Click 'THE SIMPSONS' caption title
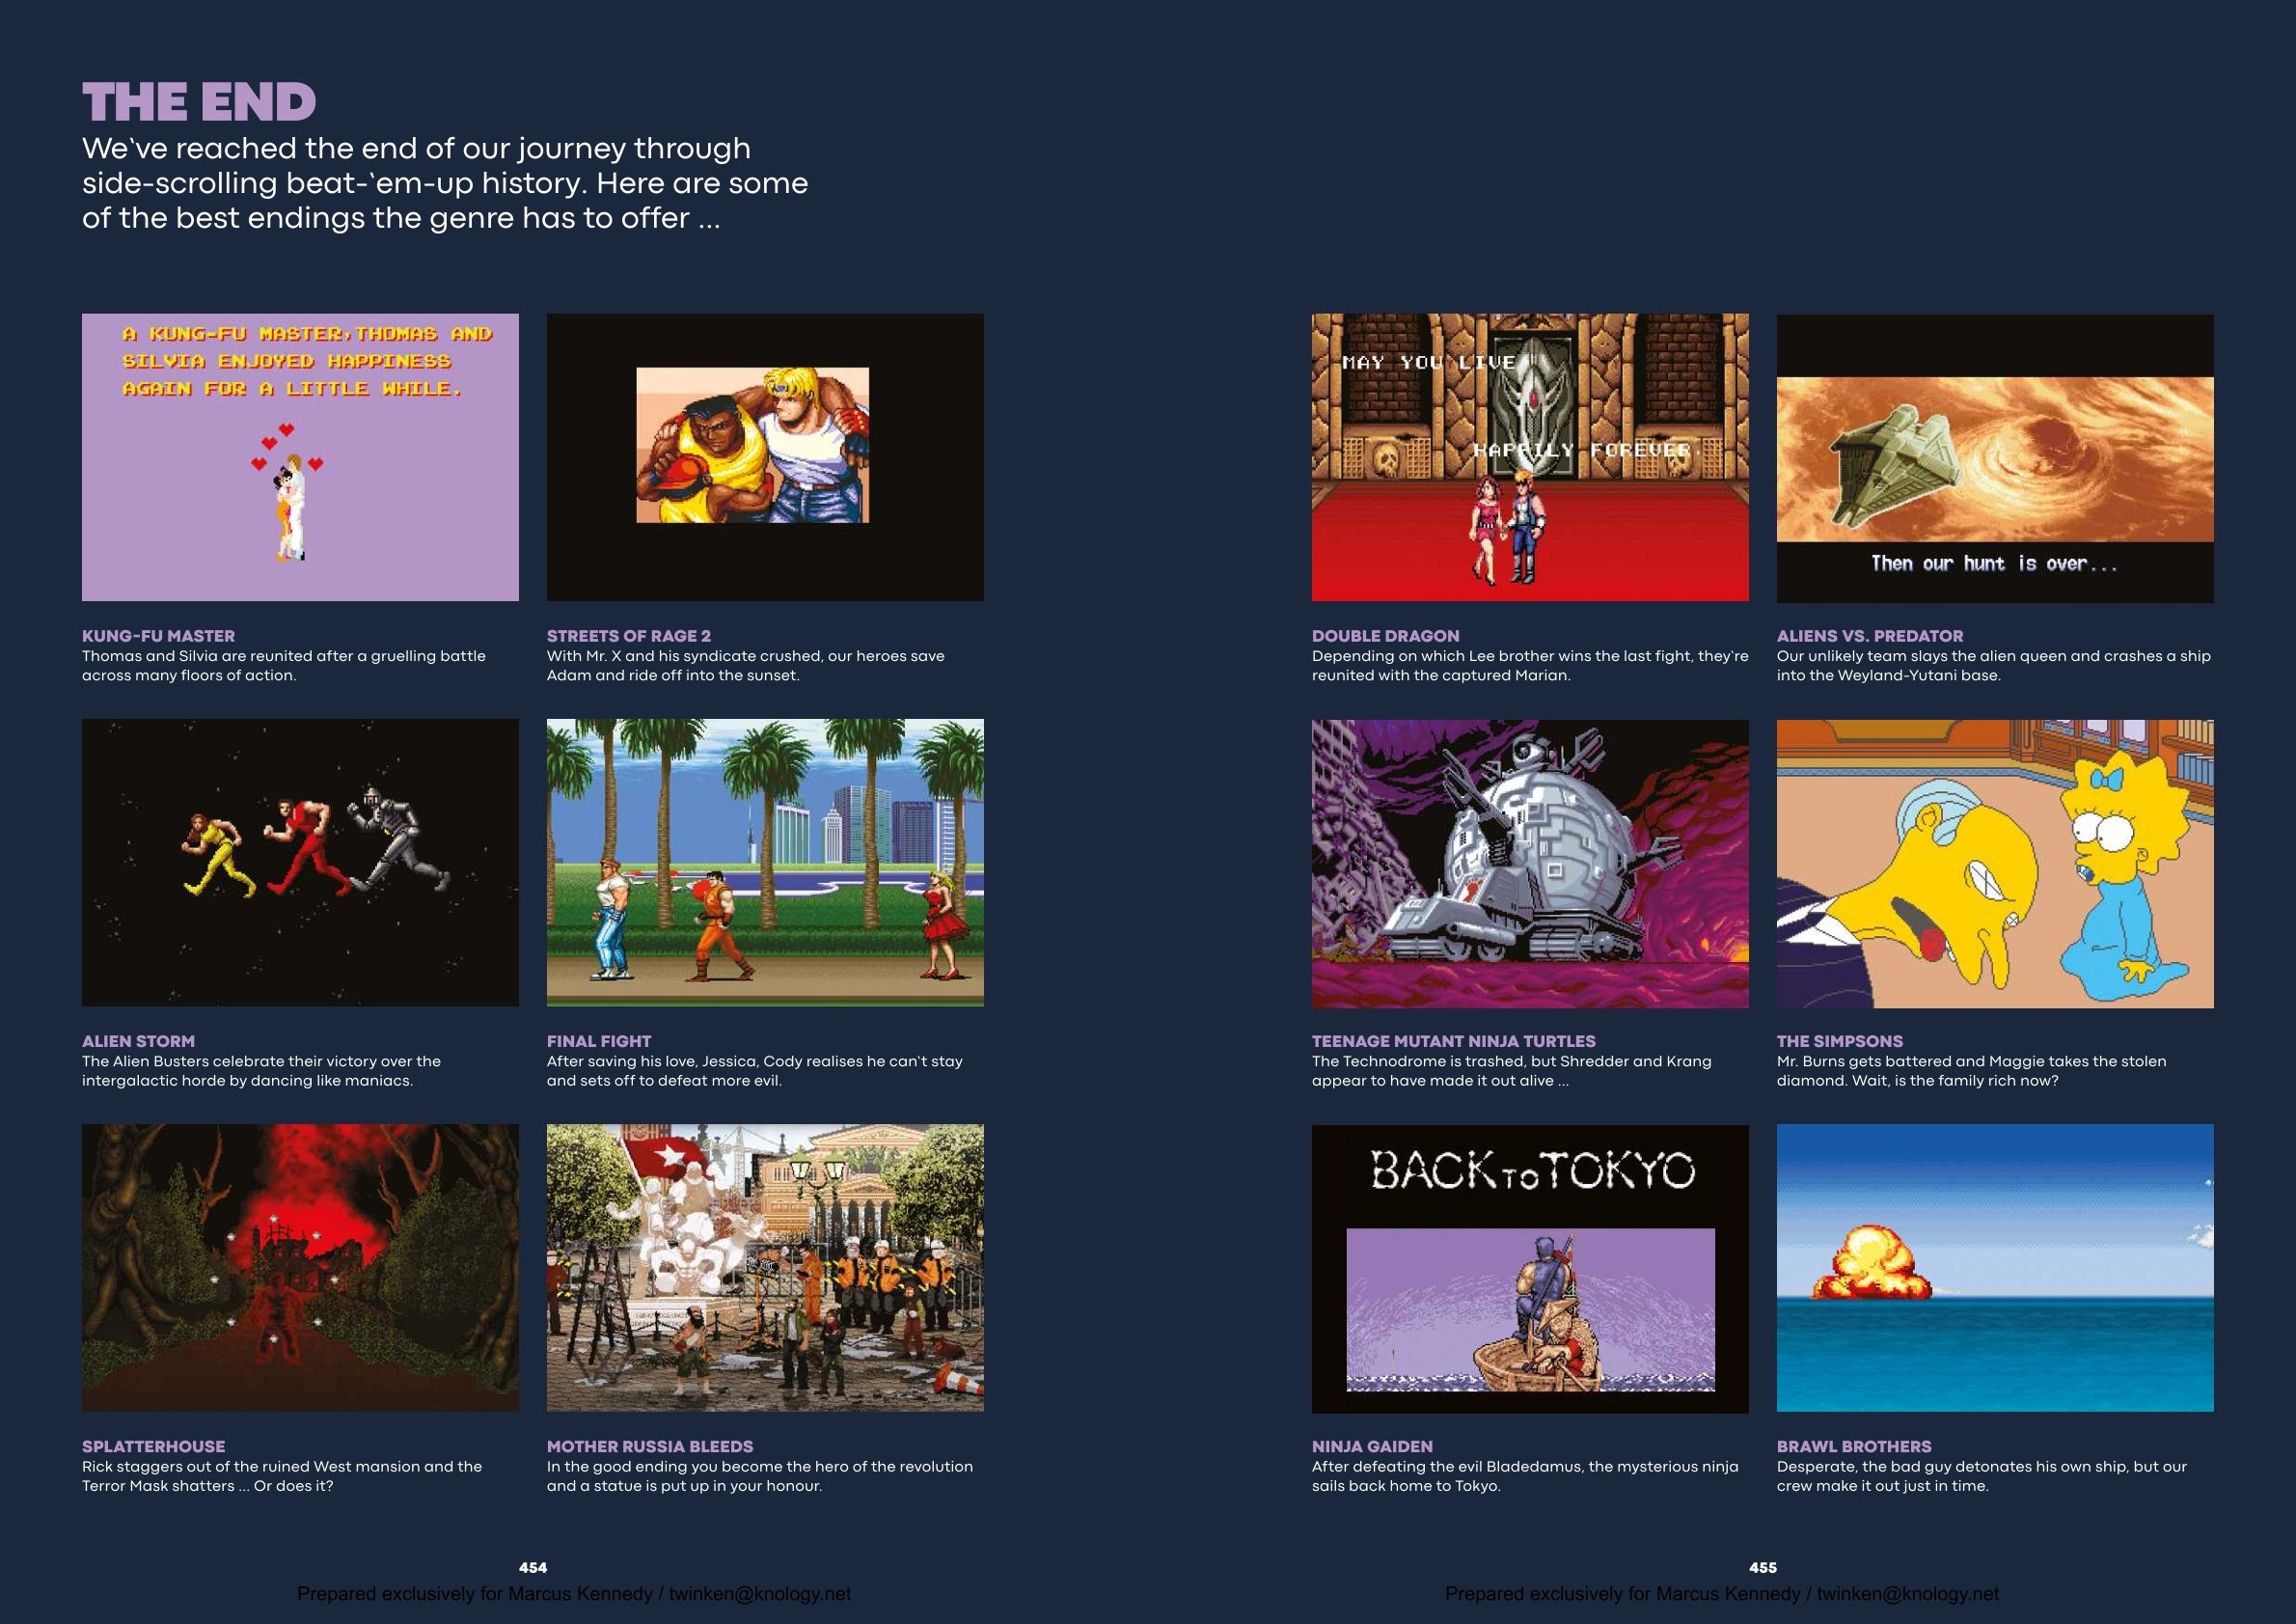This screenshot has height=1624, width=2296. [1840, 1041]
